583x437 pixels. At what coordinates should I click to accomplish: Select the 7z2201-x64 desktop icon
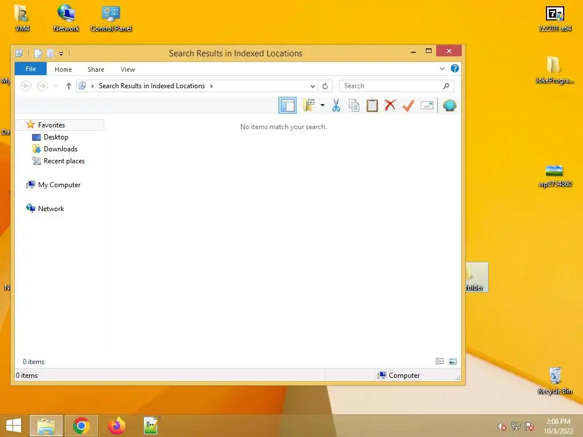click(555, 18)
